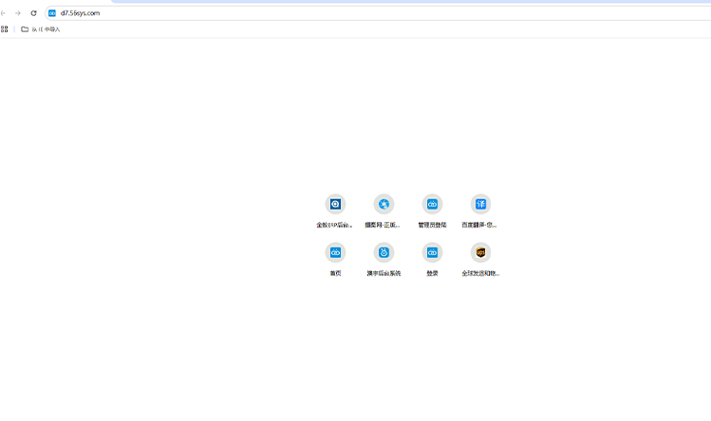The image size is (711, 421).
Task: Click the 登录 shortcut tile icon
Action: point(432,252)
